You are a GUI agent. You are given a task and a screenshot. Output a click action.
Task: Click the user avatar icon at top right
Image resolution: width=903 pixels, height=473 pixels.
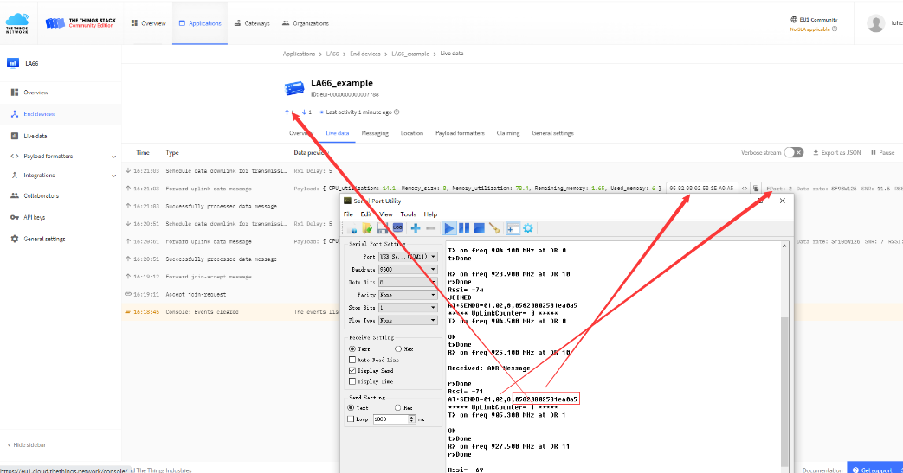pos(876,23)
